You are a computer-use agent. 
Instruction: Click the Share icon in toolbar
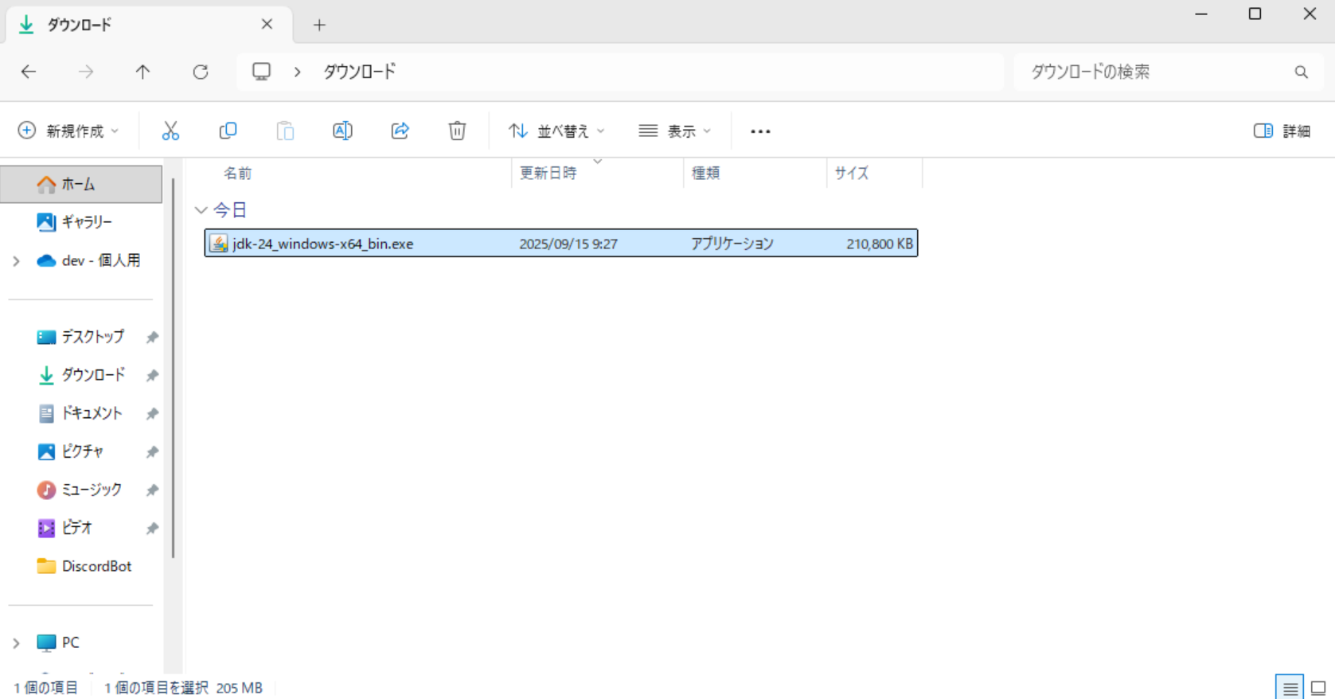(400, 131)
